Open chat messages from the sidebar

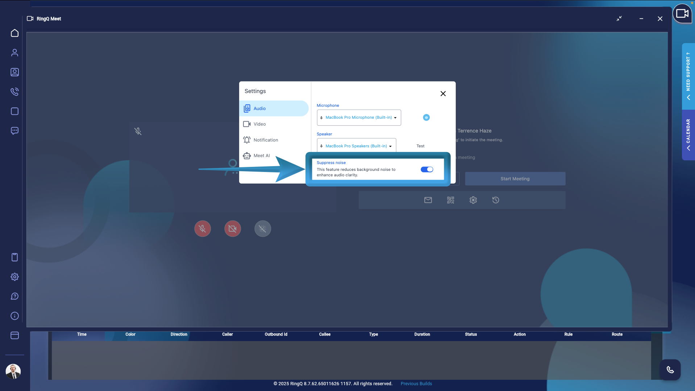tap(14, 131)
